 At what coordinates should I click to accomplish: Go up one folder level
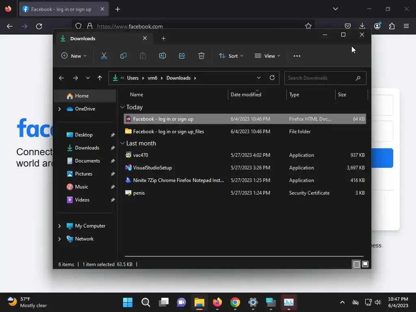point(100,78)
